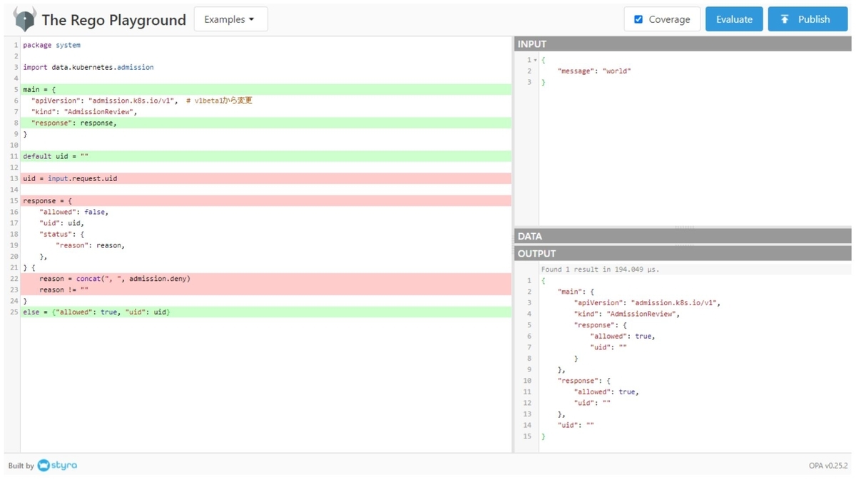Select the INPUT panel header

tap(683, 44)
